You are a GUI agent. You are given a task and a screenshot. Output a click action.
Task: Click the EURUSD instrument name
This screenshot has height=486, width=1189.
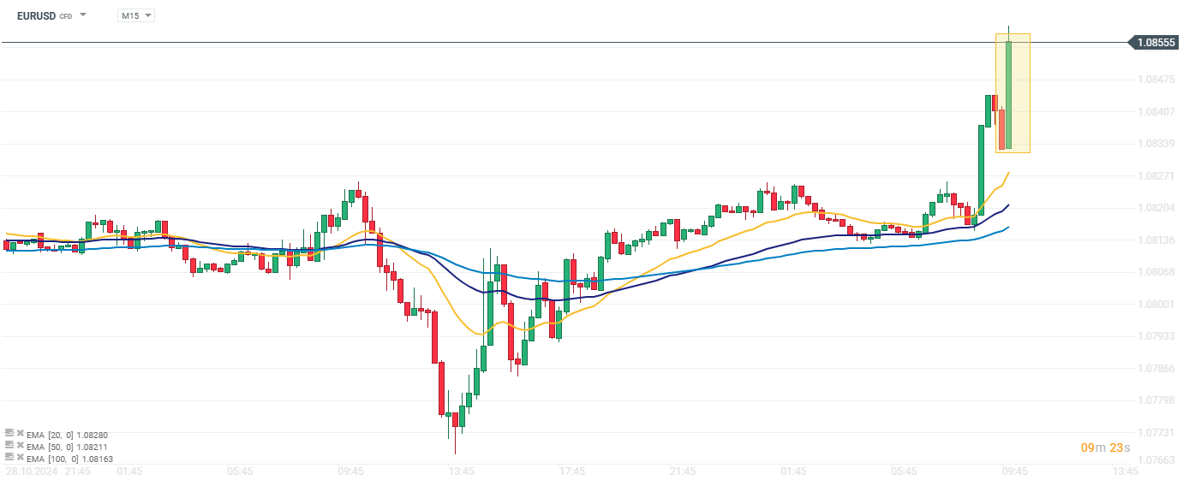36,15
